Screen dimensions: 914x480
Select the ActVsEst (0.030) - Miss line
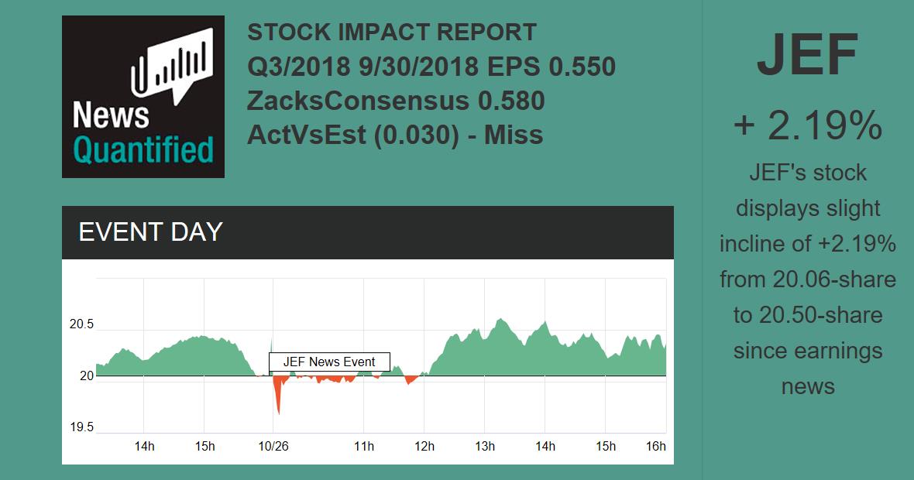(x=395, y=135)
